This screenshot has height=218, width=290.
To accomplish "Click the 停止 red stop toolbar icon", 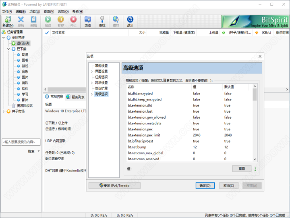I will (x=73, y=21).
